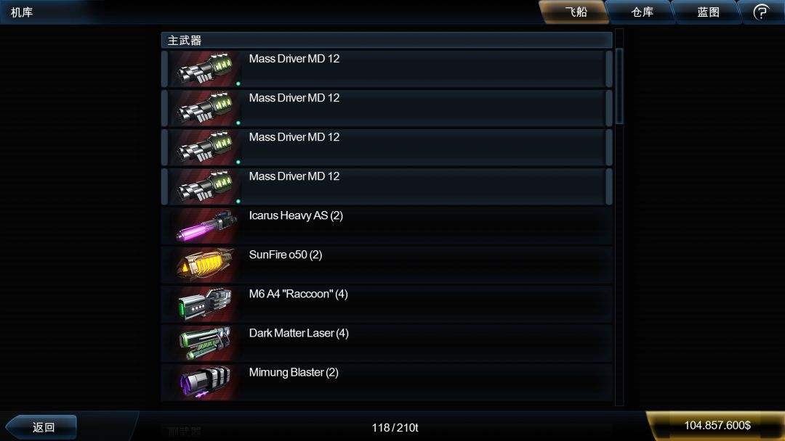
Task: Click the fourth Mass Driver MD 12 icon
Action: click(206, 187)
